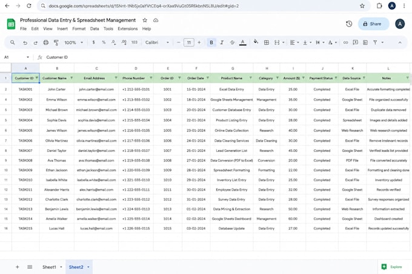
Task: Open more number formats 123
Action: (x=135, y=42)
